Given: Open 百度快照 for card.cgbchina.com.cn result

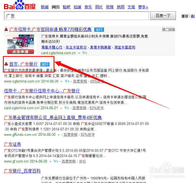Looking at the screenshot, I should coord(79,108).
